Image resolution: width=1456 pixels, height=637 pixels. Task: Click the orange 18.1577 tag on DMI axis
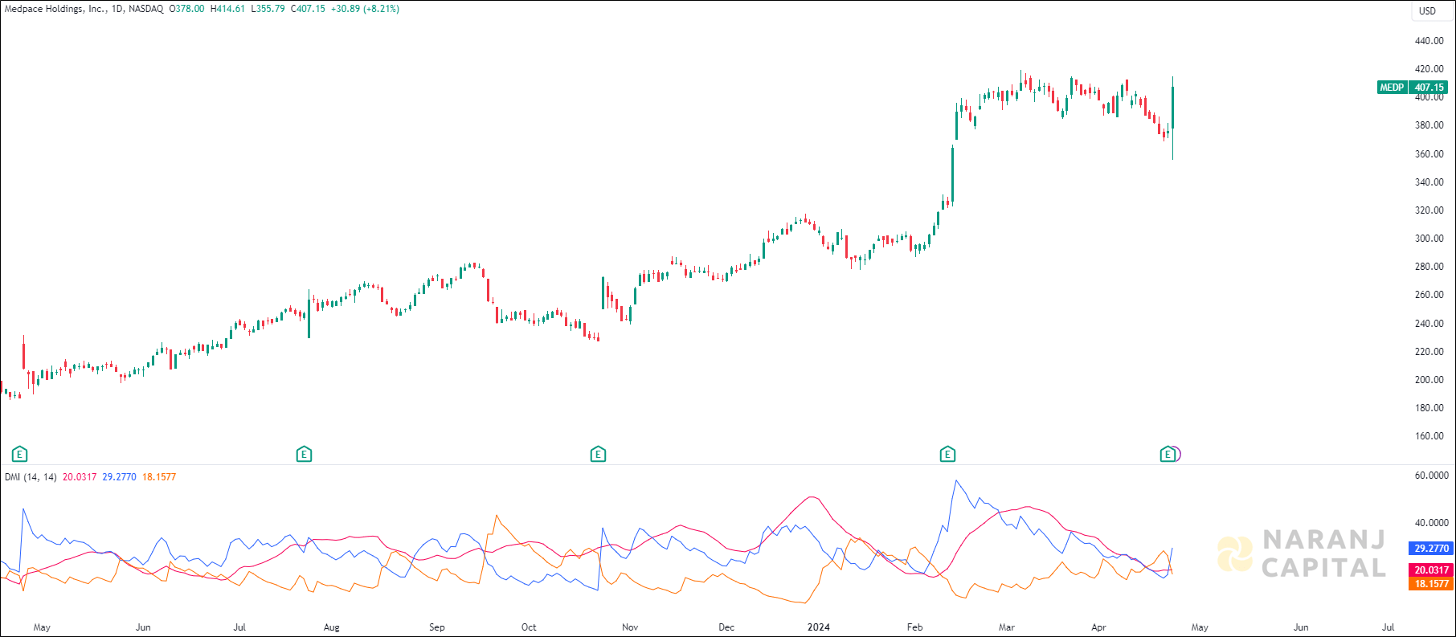point(1431,584)
